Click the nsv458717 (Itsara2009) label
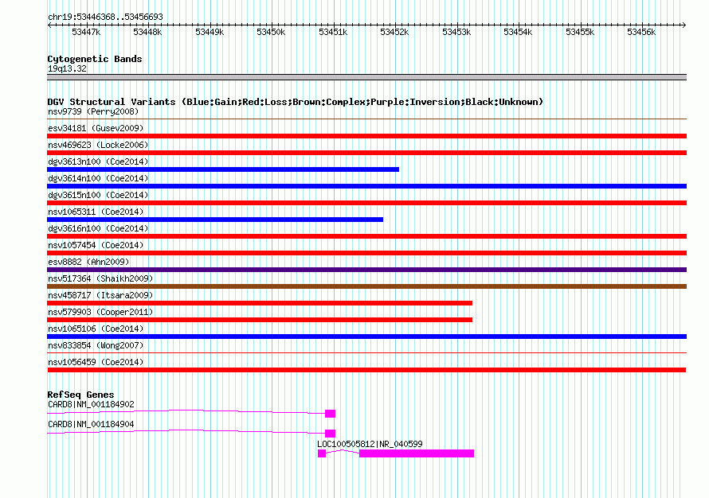709x498 pixels. click(x=100, y=295)
